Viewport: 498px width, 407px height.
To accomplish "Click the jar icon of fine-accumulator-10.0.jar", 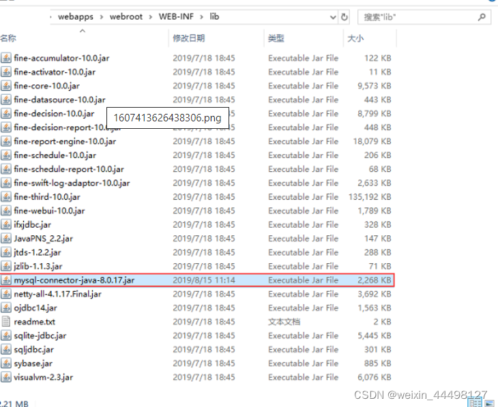I will [x=5, y=58].
